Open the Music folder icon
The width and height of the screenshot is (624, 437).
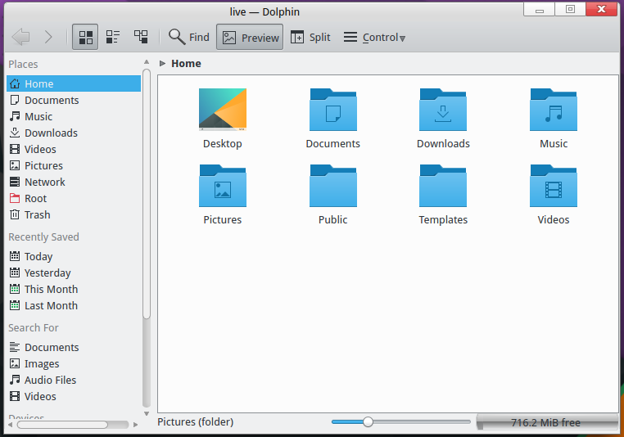(554, 110)
